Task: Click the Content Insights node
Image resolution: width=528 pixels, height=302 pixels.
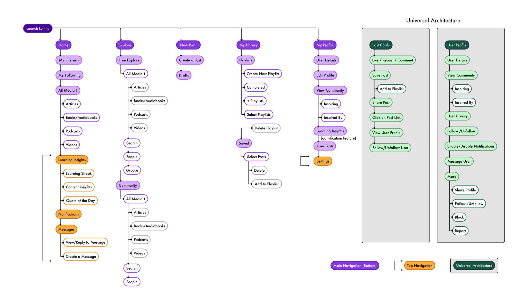Action: coord(79,187)
